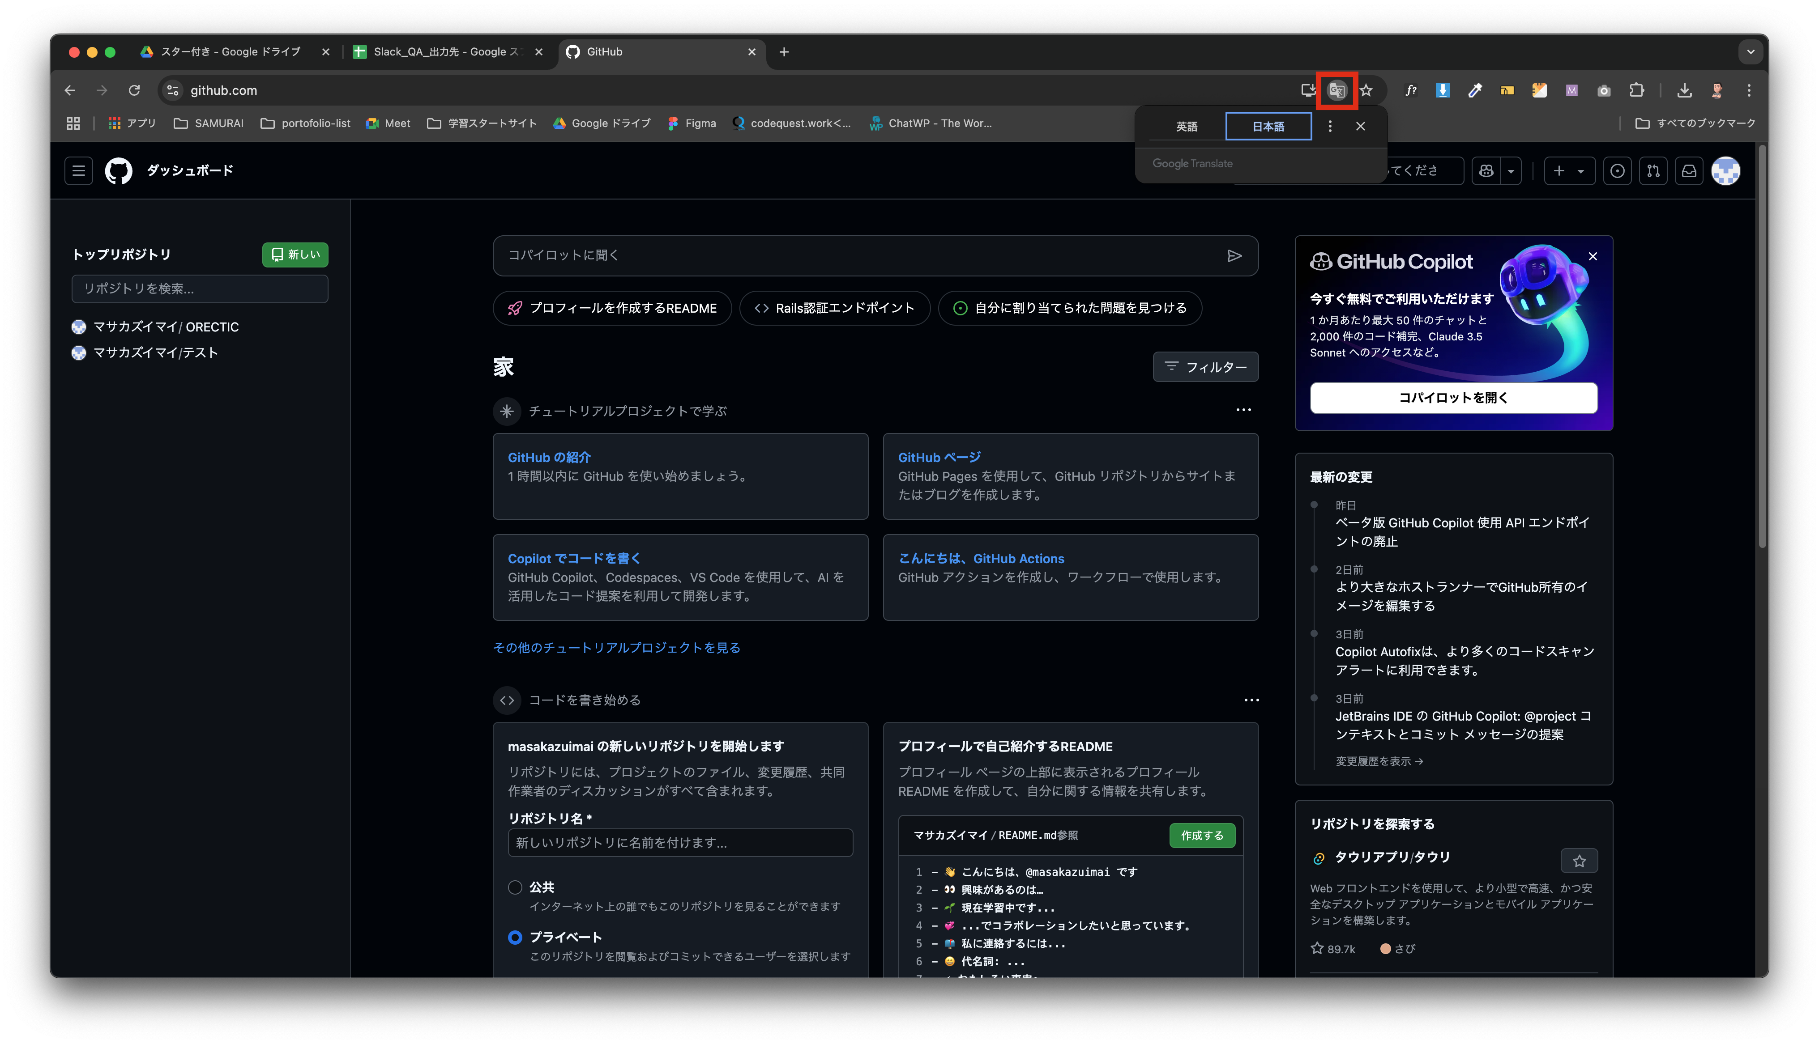Image resolution: width=1819 pixels, height=1044 pixels.
Task: Open the Chrome extensions puzzle icon
Action: (1637, 90)
